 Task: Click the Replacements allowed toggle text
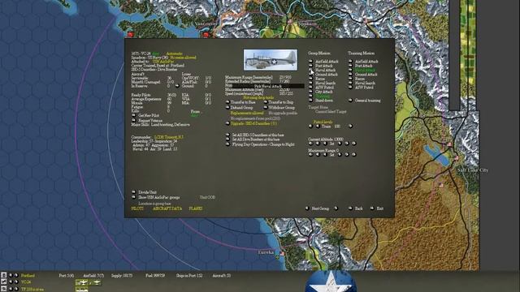tap(247, 114)
